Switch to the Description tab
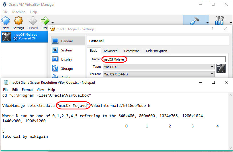233x152 pixels. (x=132, y=51)
